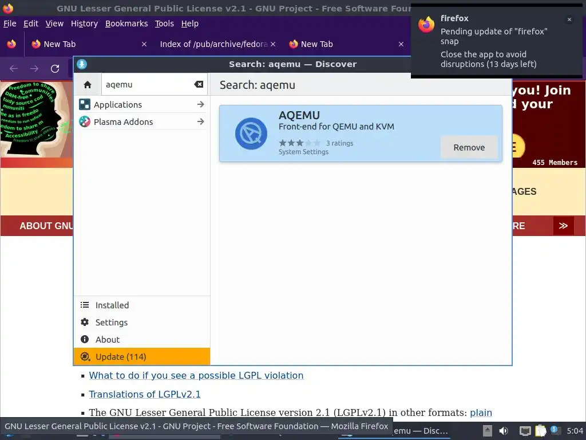Open Firefox File menu
Screen dimensions: 586x440
point(10,23)
